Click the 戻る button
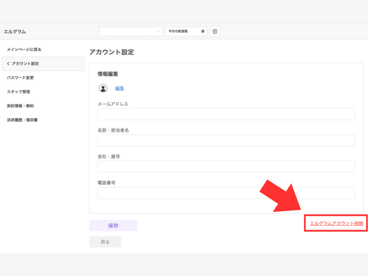Viewport: 368px width, 276px height. click(105, 242)
